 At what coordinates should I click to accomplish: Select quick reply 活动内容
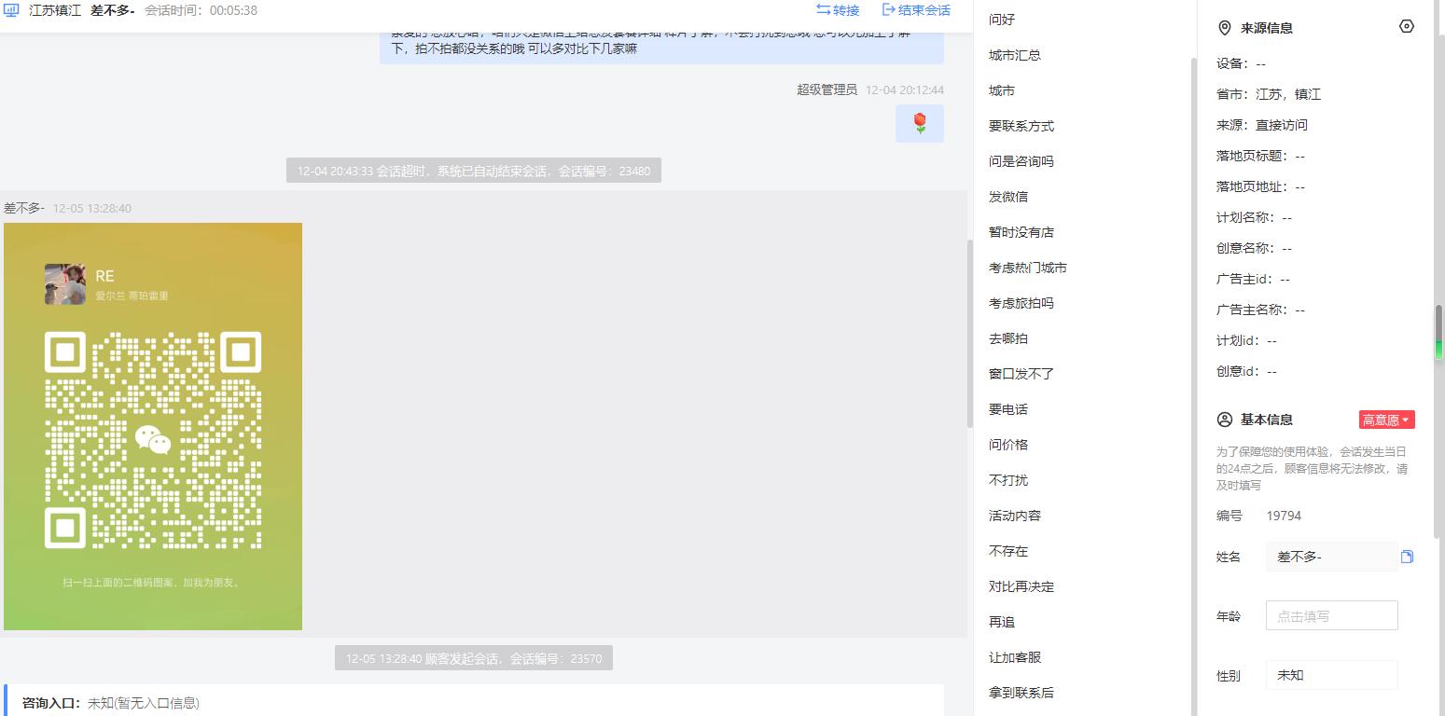click(1015, 516)
